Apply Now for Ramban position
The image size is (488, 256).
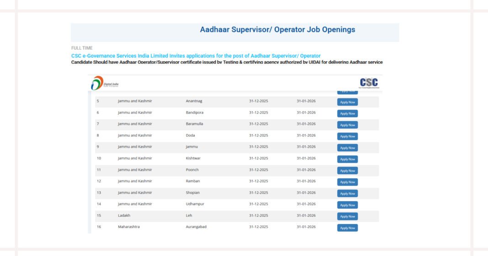coord(347,182)
